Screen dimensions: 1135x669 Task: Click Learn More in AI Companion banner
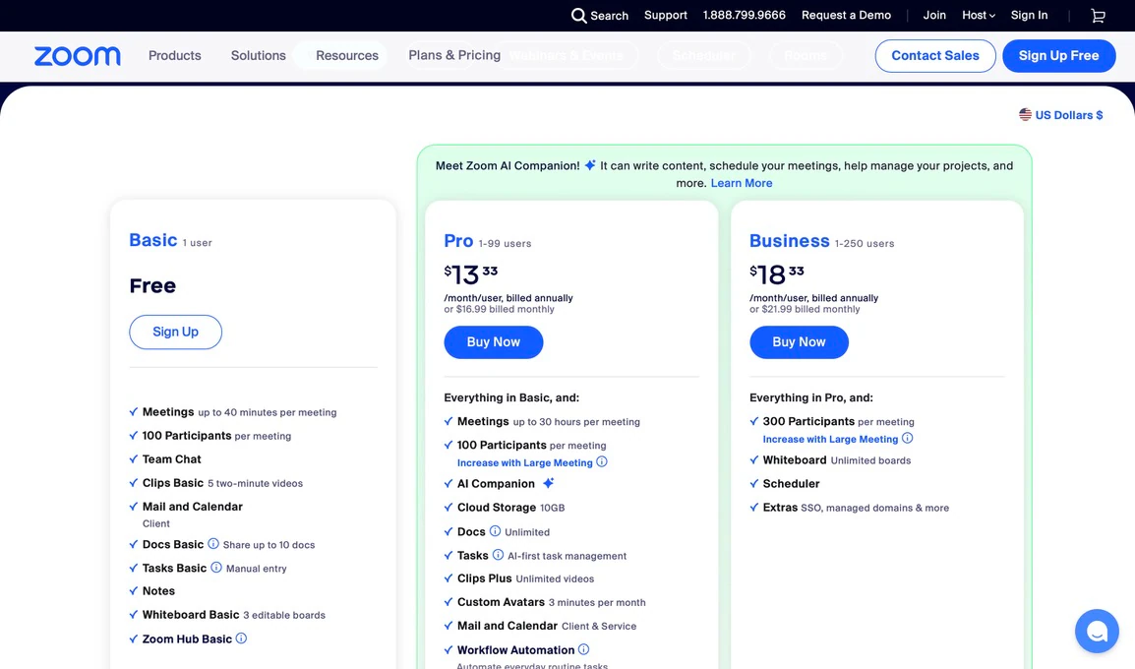[x=742, y=183]
